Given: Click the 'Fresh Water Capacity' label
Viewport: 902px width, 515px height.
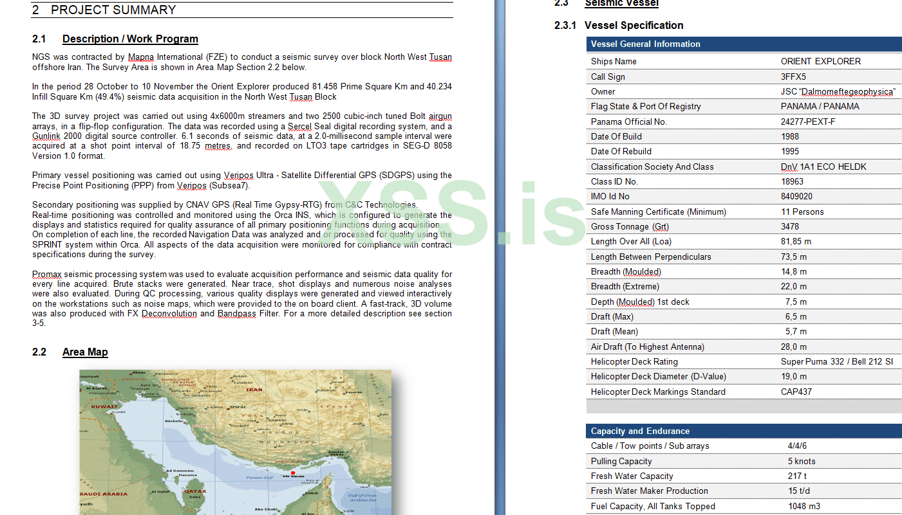Looking at the screenshot, I should (x=632, y=476).
